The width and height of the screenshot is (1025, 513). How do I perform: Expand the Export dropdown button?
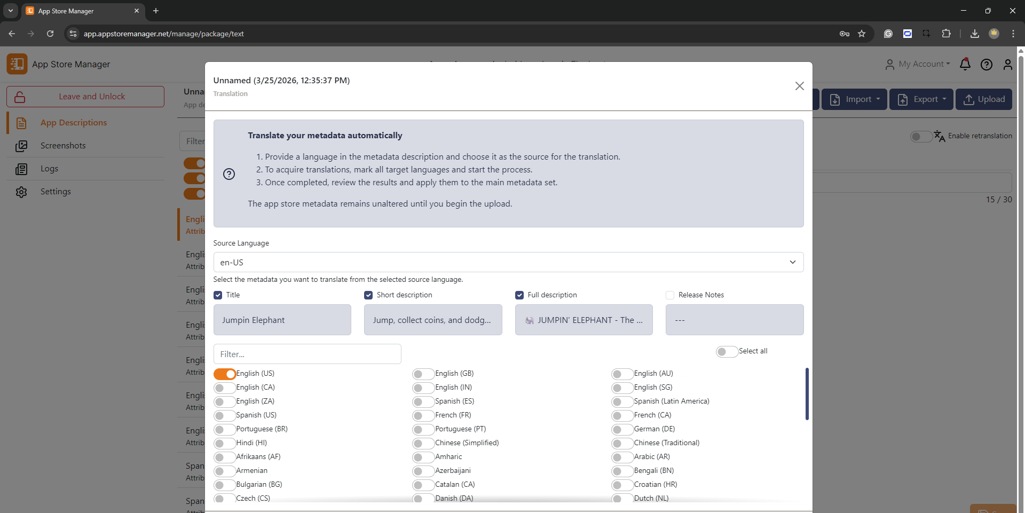[921, 99]
